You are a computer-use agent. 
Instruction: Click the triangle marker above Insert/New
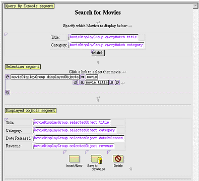click(x=65, y=152)
